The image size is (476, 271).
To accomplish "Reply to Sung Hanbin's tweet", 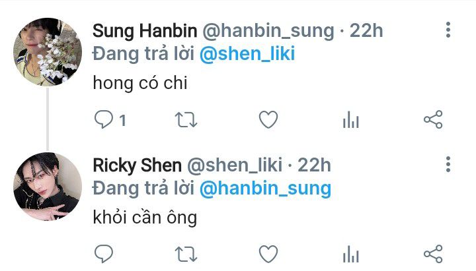I will point(104,119).
